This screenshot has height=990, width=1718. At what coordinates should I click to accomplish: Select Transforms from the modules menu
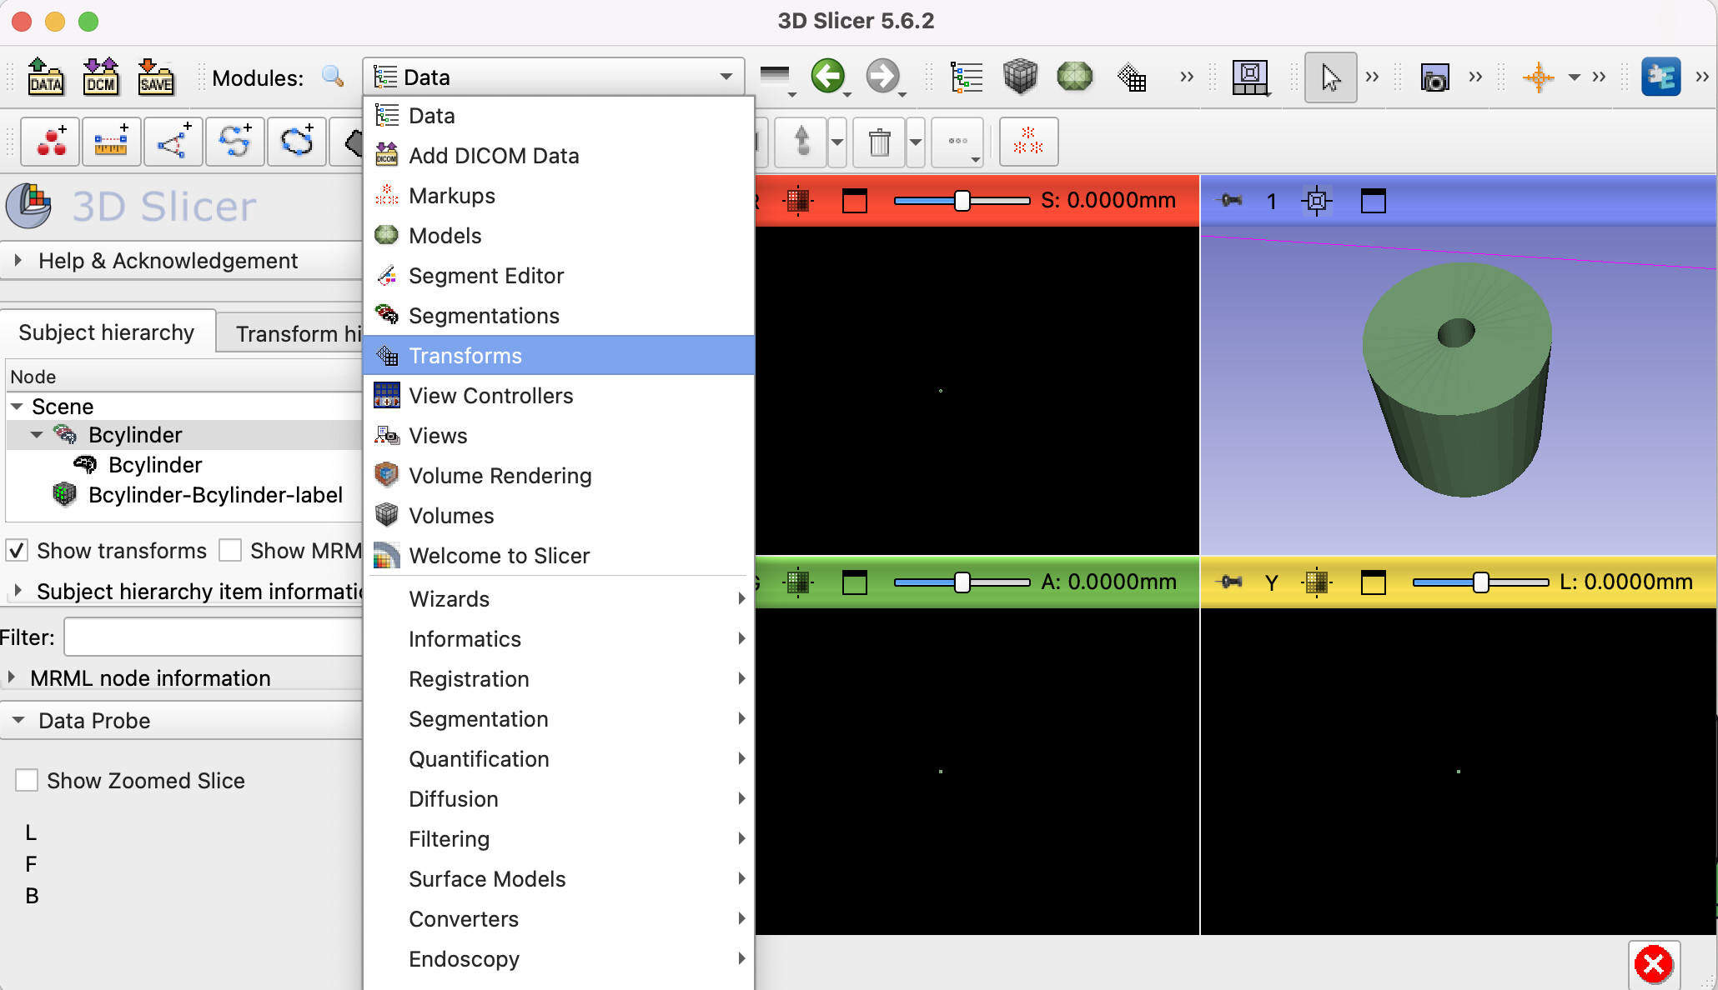click(x=465, y=356)
